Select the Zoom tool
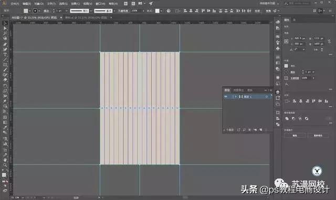 5,165
